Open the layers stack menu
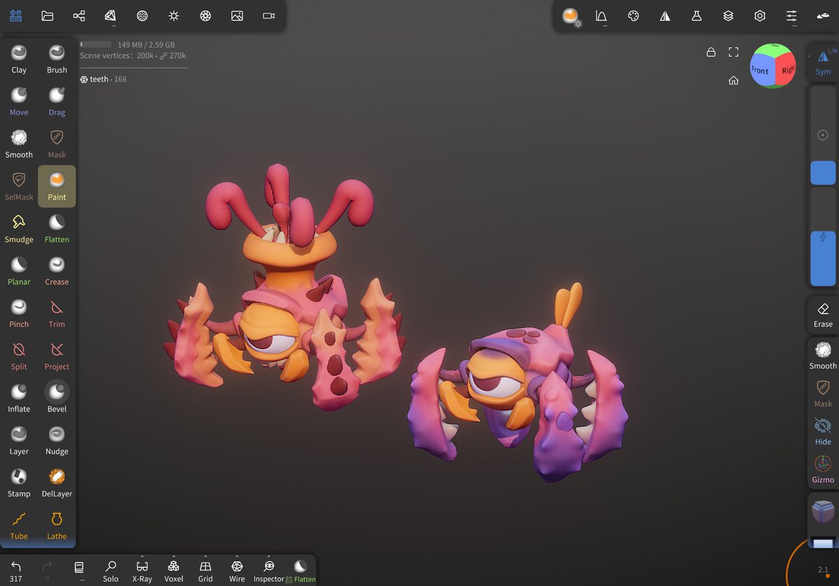 click(728, 16)
